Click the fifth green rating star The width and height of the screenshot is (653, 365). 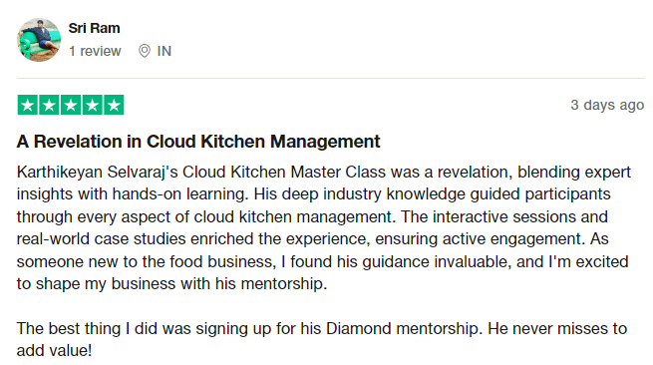114,105
